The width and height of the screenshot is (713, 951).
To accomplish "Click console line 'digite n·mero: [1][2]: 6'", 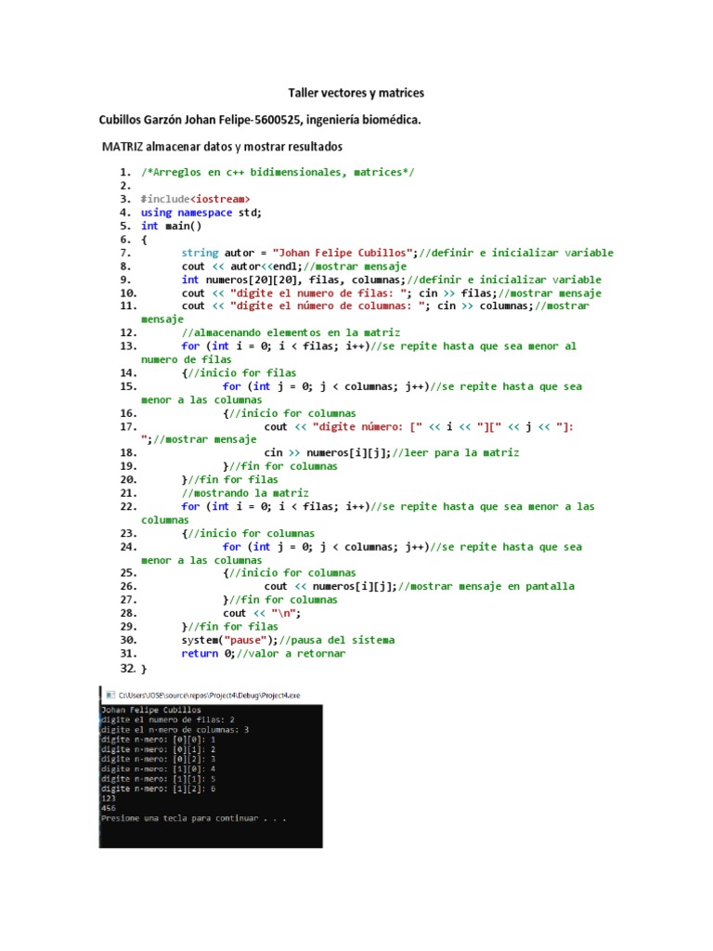I will coord(158,788).
